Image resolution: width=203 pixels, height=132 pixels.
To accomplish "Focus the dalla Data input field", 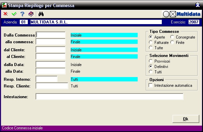I will click(x=51, y=65).
